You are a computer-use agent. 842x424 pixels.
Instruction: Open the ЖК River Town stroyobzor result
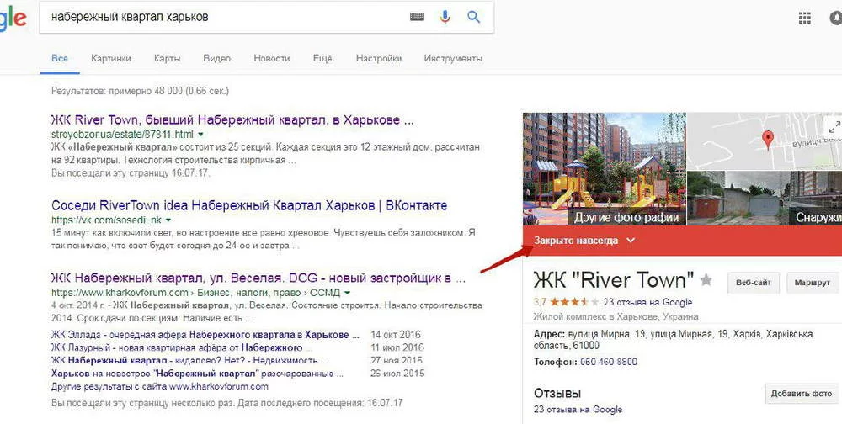pos(232,119)
